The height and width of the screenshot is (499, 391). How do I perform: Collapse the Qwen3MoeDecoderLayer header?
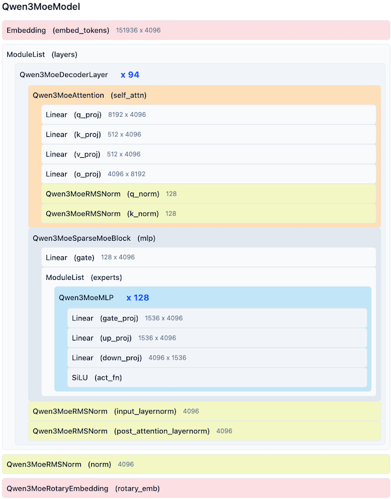[64, 75]
